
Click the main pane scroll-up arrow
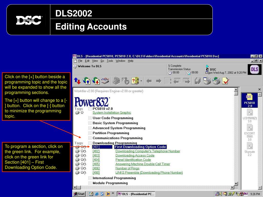click(x=236, y=90)
